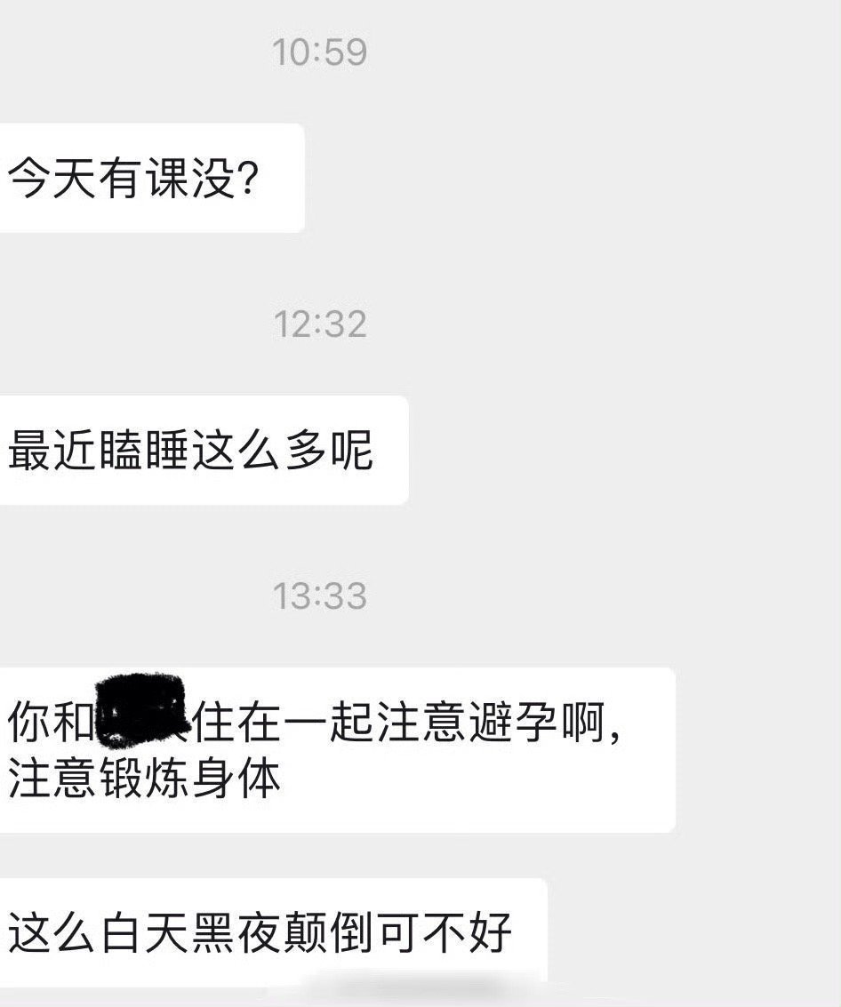Click the 12:32 timestamp label
This screenshot has width=841, height=1007.
[320, 324]
